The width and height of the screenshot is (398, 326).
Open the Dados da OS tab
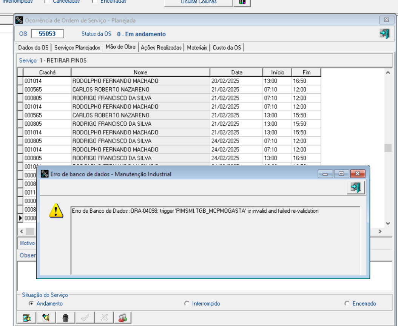pyautogui.click(x=33, y=48)
